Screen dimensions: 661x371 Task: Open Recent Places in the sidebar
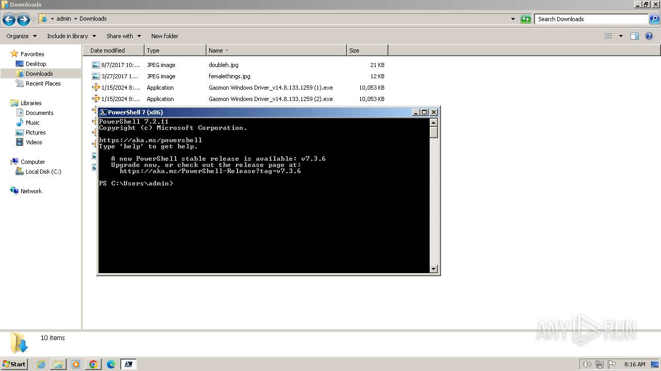43,83
